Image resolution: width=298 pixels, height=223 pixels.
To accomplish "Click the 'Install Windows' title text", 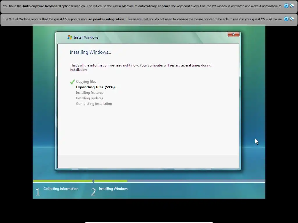I will pos(86,37).
